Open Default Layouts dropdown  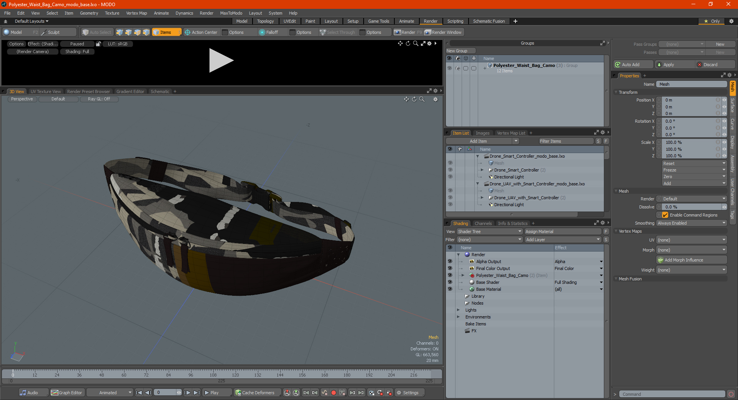point(32,21)
